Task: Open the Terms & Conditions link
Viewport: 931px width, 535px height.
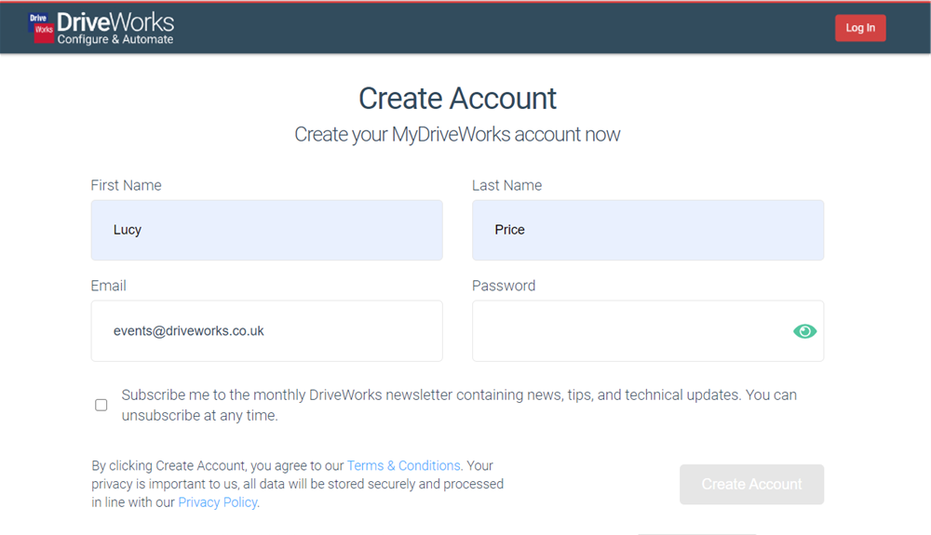Action: point(404,465)
